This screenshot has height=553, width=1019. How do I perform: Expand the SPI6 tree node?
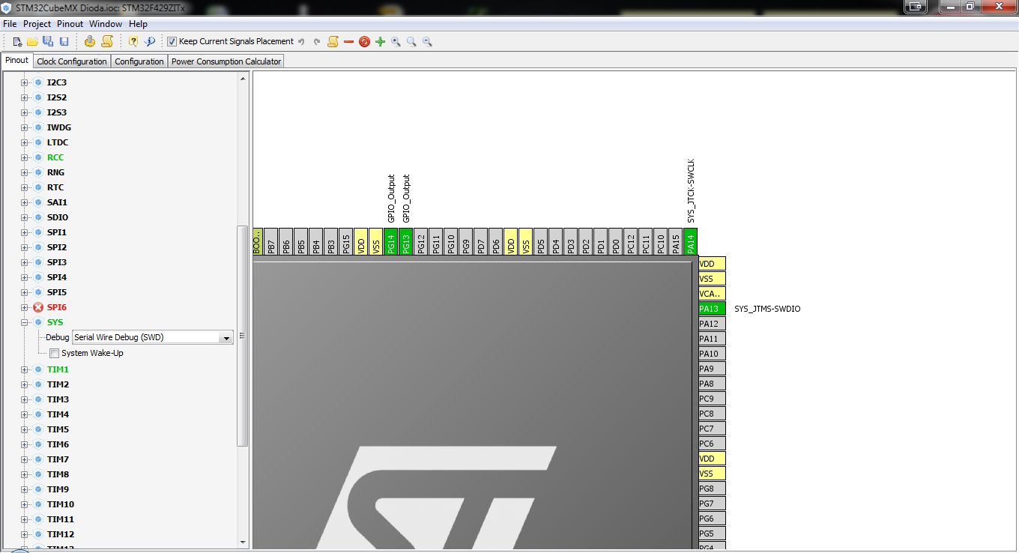24,307
